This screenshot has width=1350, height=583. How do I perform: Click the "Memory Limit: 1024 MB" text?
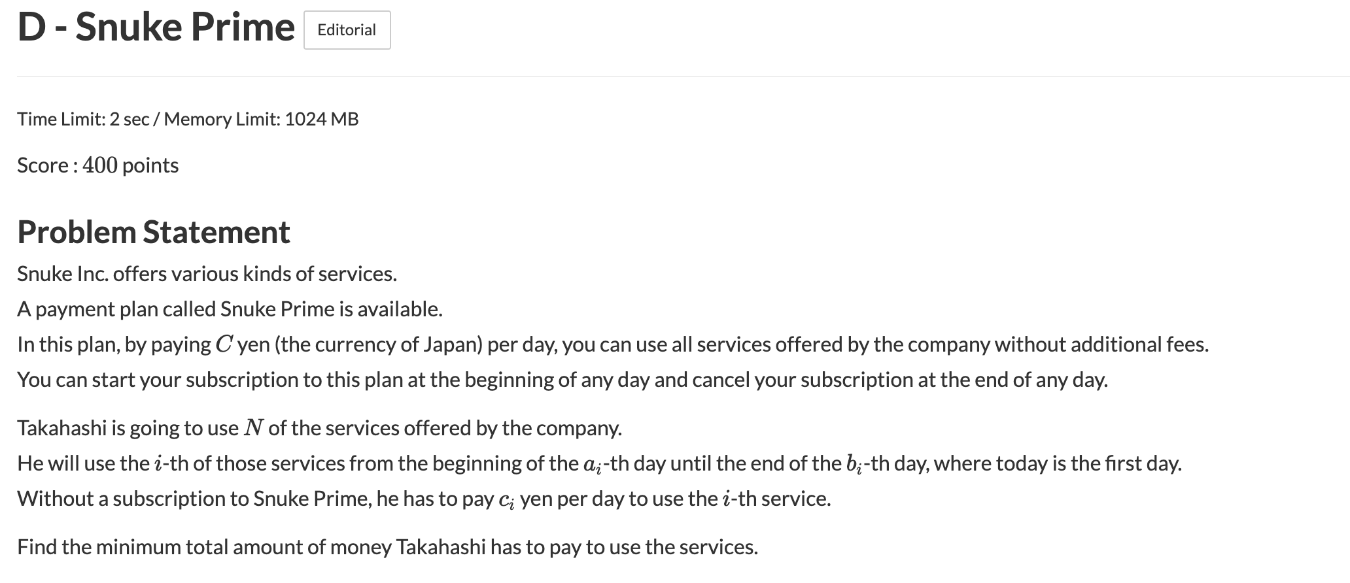(x=261, y=119)
